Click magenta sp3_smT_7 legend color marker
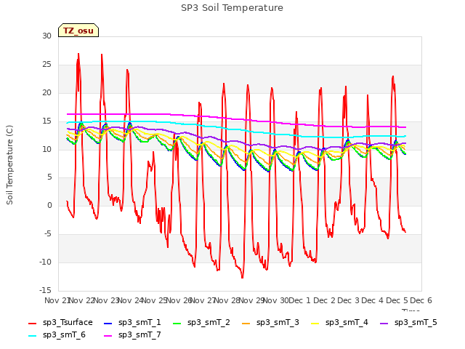This screenshot has height=349, width=465. tap(108, 336)
